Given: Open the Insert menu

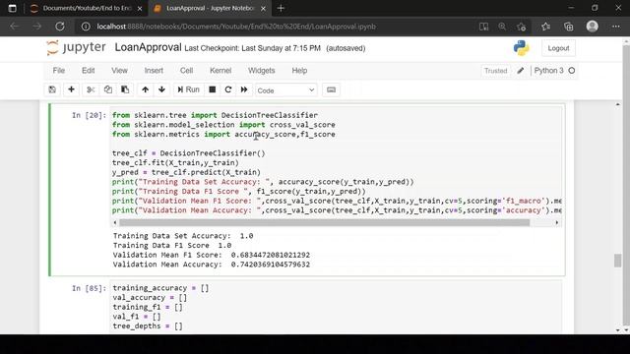Looking at the screenshot, I should coord(154,71).
